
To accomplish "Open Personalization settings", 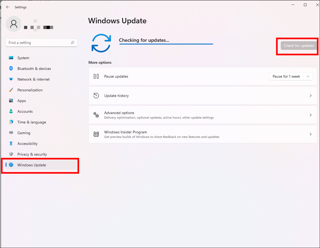I will point(11,90).
